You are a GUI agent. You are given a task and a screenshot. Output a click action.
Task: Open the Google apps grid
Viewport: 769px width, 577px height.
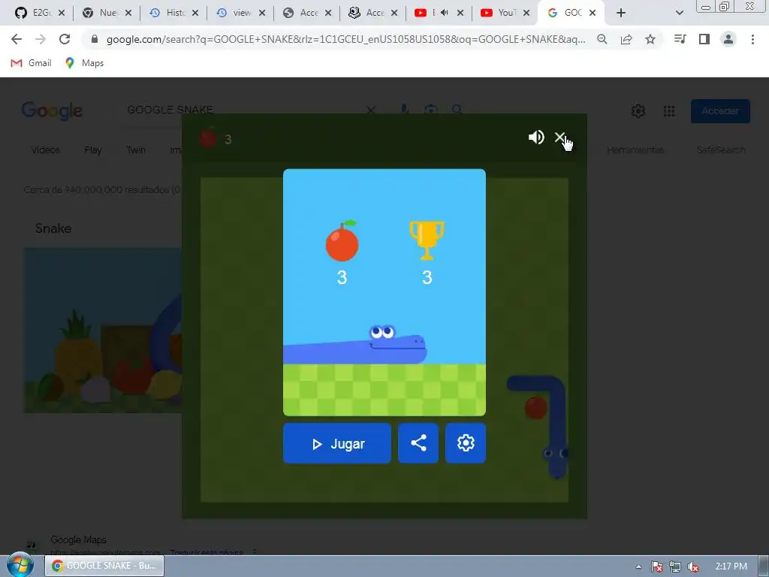coord(669,111)
